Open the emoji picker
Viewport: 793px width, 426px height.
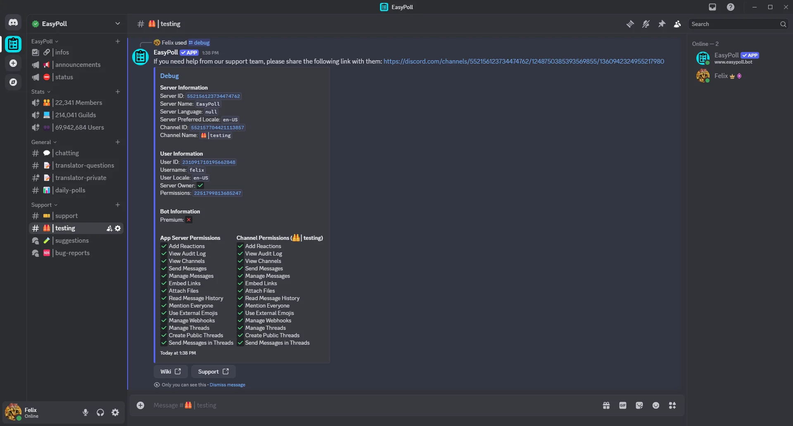pyautogui.click(x=656, y=405)
